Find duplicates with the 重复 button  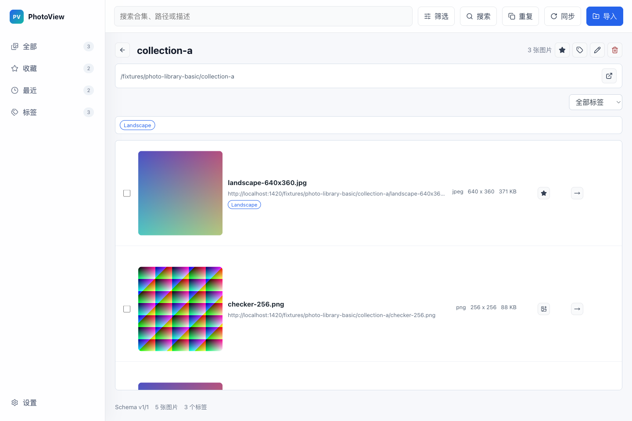pos(521,16)
